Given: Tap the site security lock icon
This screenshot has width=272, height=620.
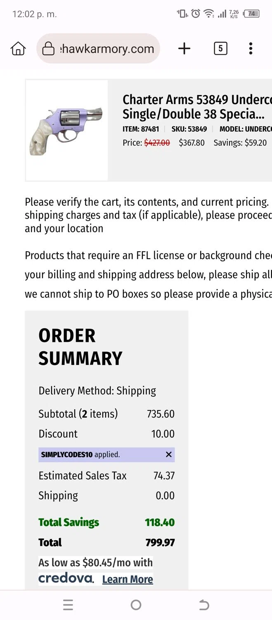Looking at the screenshot, I should (x=48, y=49).
